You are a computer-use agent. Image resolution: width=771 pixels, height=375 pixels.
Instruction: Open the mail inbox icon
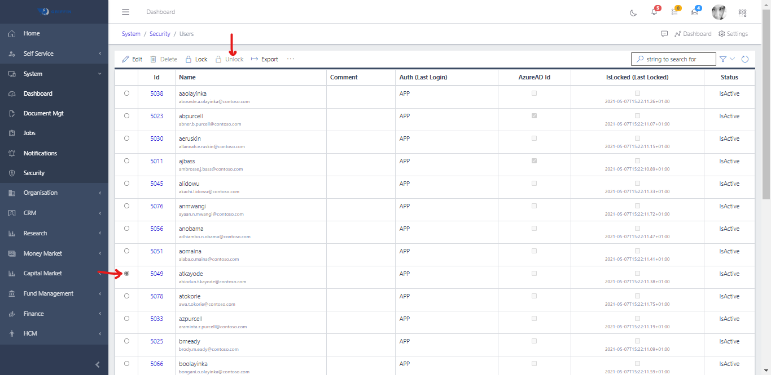click(x=695, y=12)
